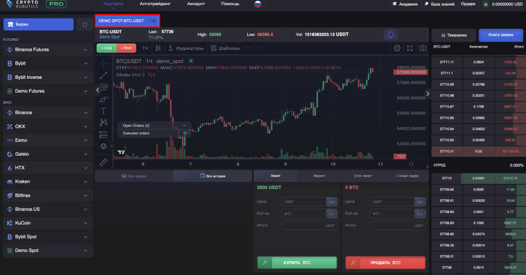Open the time axis settings gear
Screen dimensions: 526x275
coord(411,164)
